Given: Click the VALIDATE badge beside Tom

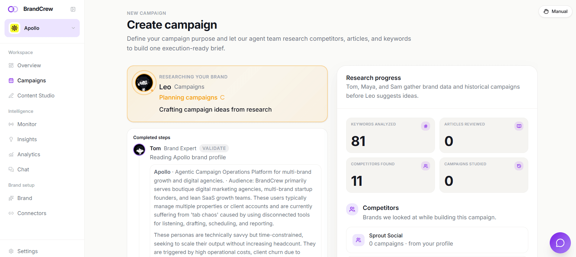Looking at the screenshot, I should tap(214, 148).
